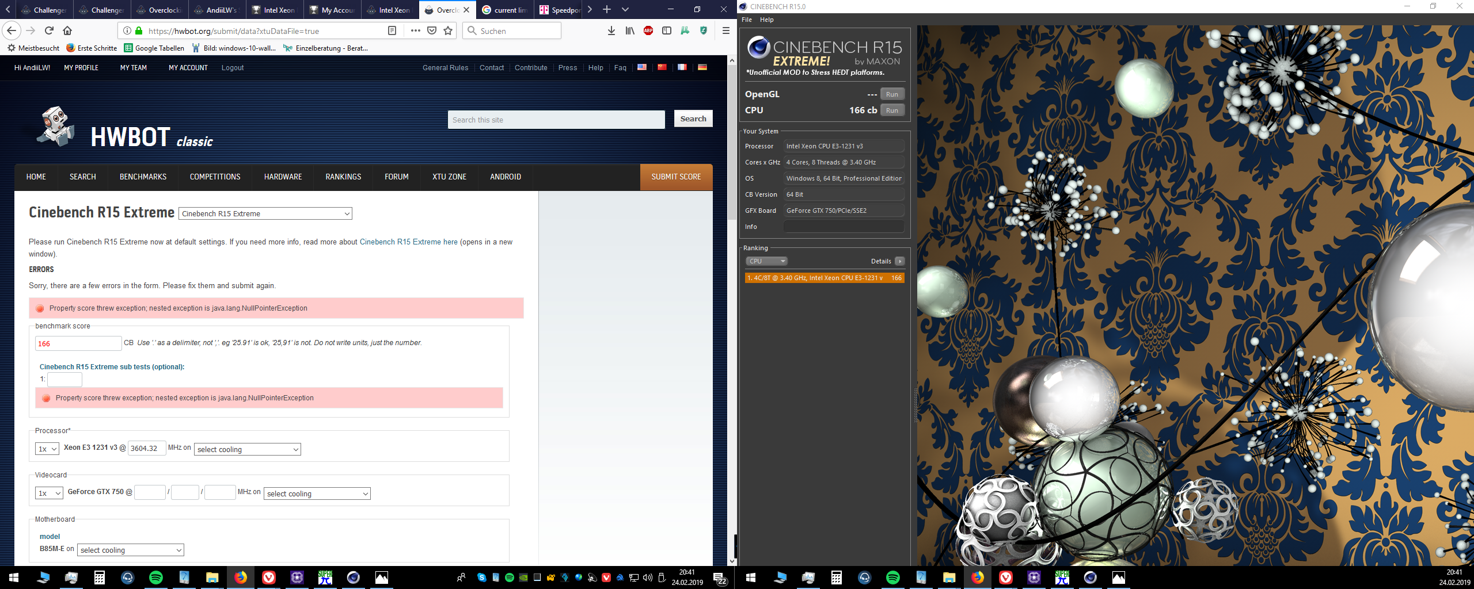Click browser page vertical scrollbar

point(732,312)
